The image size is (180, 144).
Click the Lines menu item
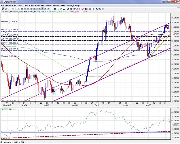pyautogui.click(x=48, y=5)
